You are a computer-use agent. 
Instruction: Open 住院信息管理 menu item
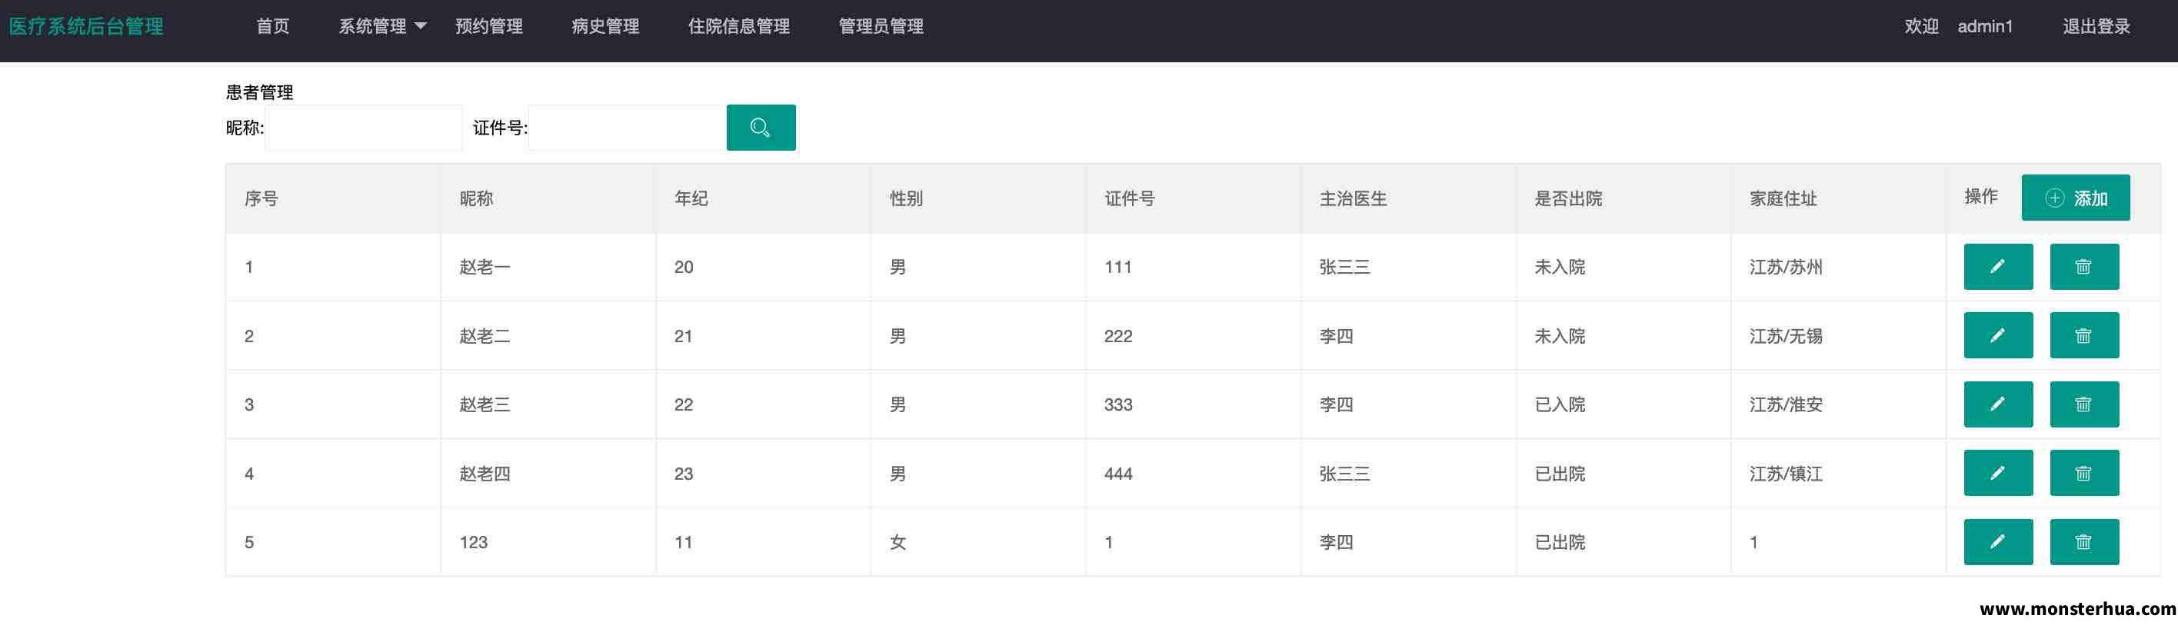(739, 26)
